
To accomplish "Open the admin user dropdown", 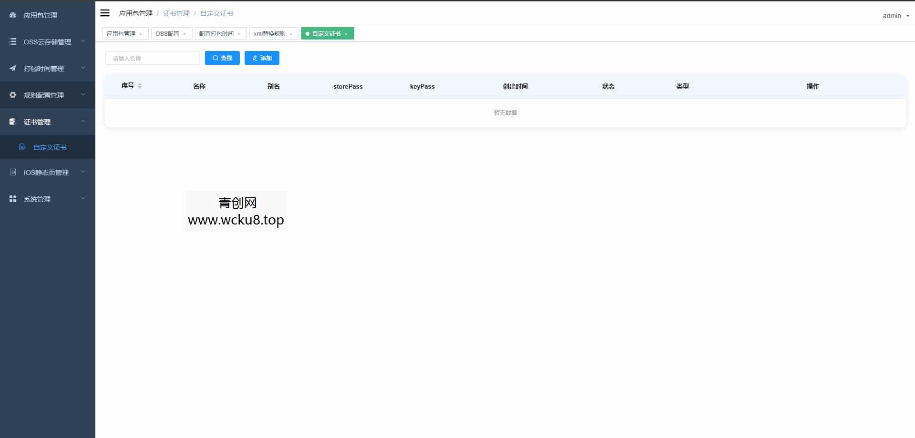I will [x=895, y=16].
